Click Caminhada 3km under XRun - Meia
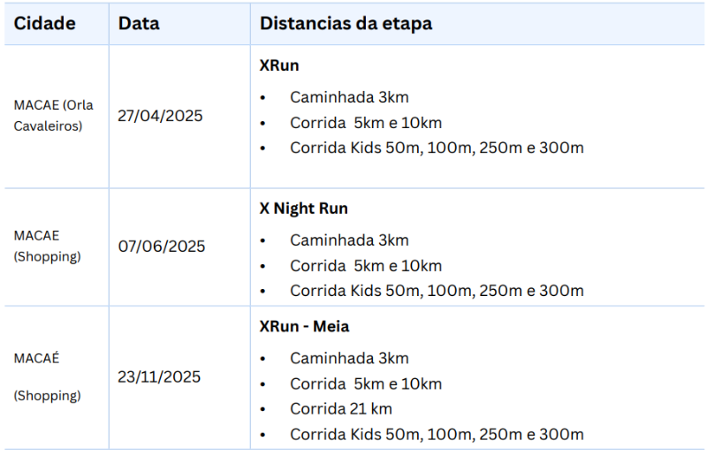 [x=349, y=359]
